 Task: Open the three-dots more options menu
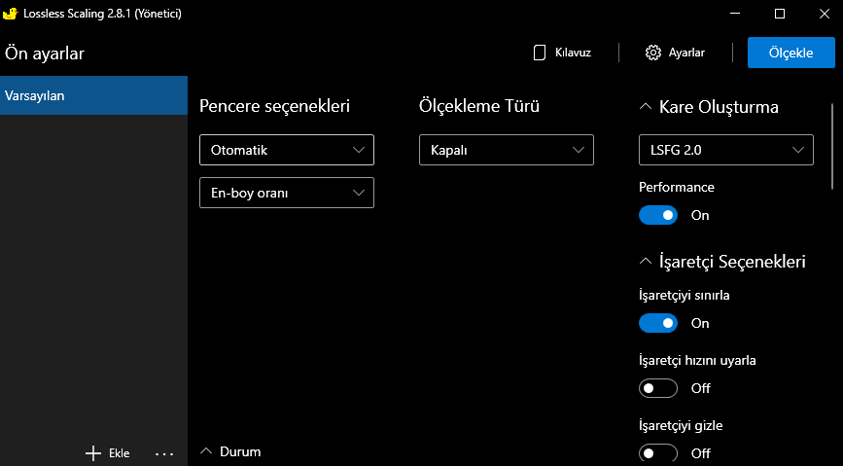(163, 452)
